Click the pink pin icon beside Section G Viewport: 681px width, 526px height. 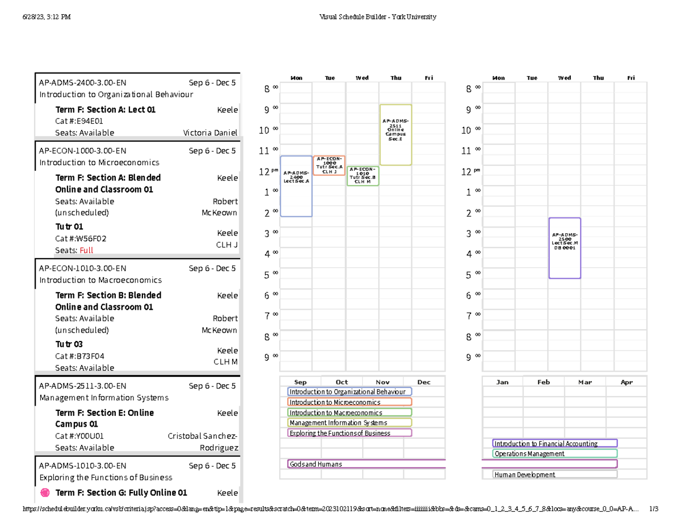point(45,493)
